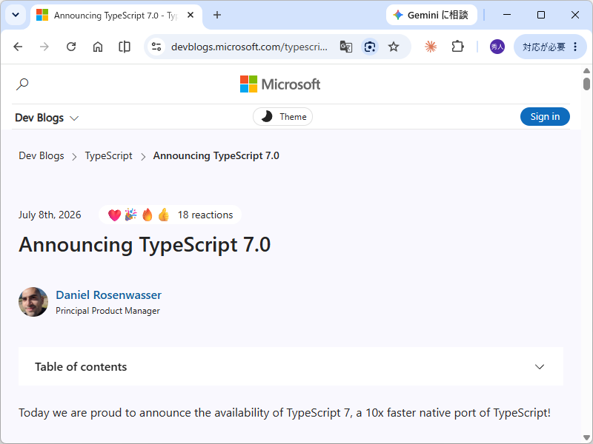Expand Table of contents with the chevron
This screenshot has width=593, height=444.
tap(540, 366)
